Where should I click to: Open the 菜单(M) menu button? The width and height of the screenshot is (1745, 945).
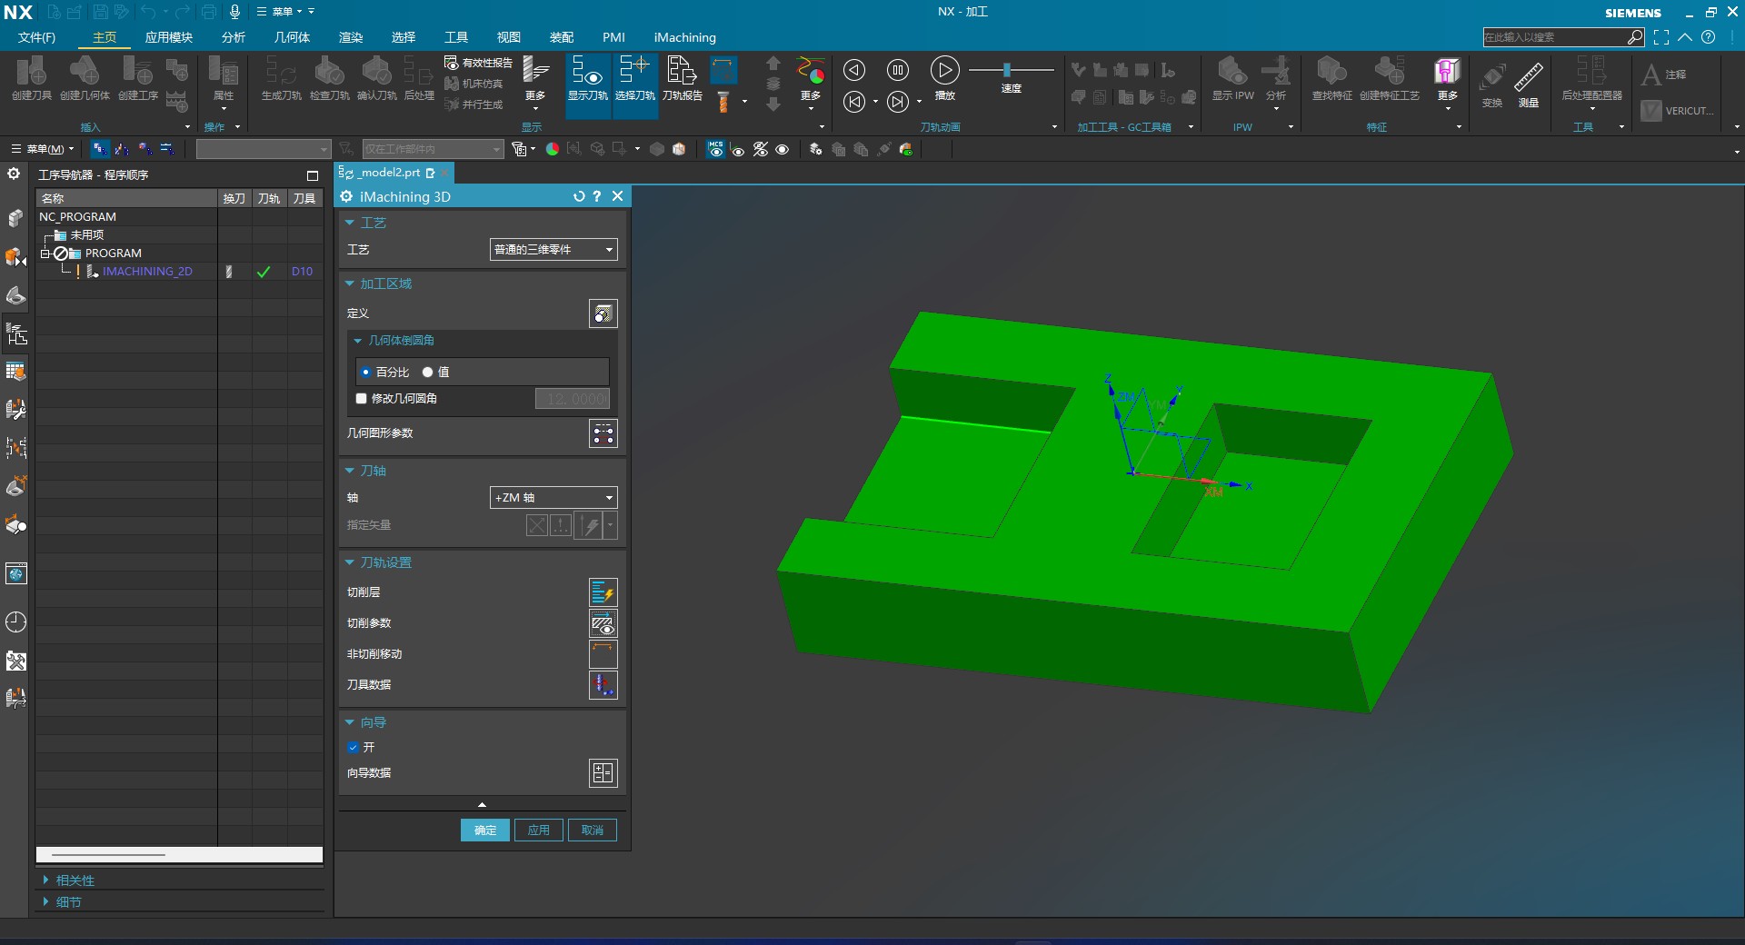pyautogui.click(x=43, y=149)
